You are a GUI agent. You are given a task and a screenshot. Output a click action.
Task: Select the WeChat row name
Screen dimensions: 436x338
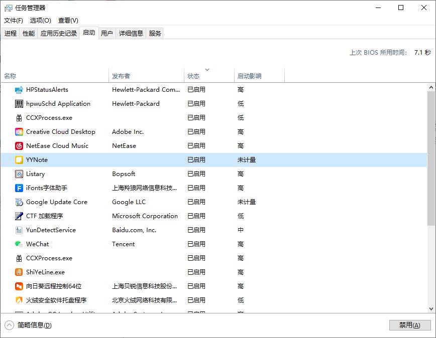pos(37,244)
